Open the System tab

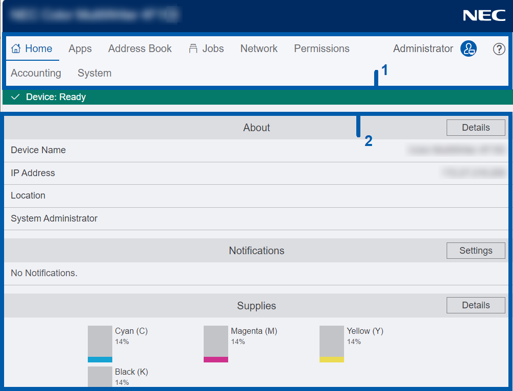point(94,73)
